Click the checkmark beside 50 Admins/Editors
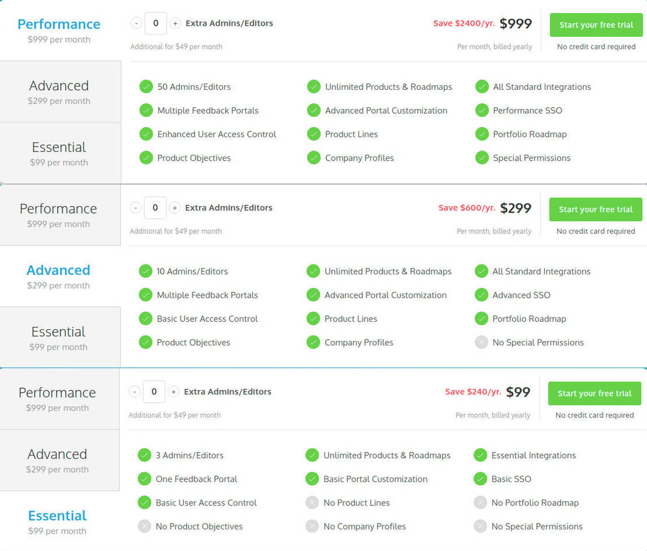This screenshot has height=551, width=647. [146, 86]
